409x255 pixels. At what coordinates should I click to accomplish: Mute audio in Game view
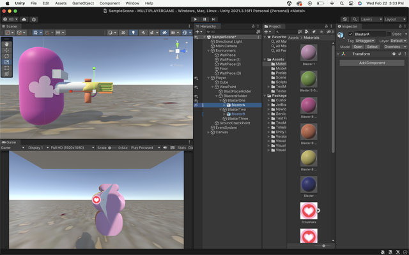coord(165,147)
